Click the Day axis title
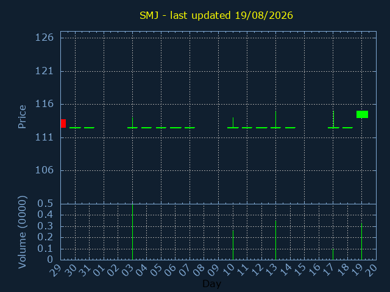 pos(211,283)
